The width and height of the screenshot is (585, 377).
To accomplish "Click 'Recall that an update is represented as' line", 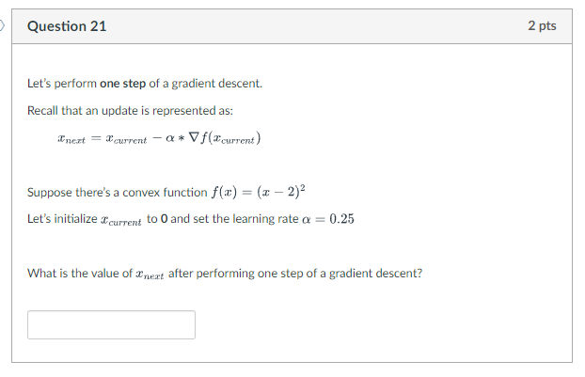I will click(130, 110).
